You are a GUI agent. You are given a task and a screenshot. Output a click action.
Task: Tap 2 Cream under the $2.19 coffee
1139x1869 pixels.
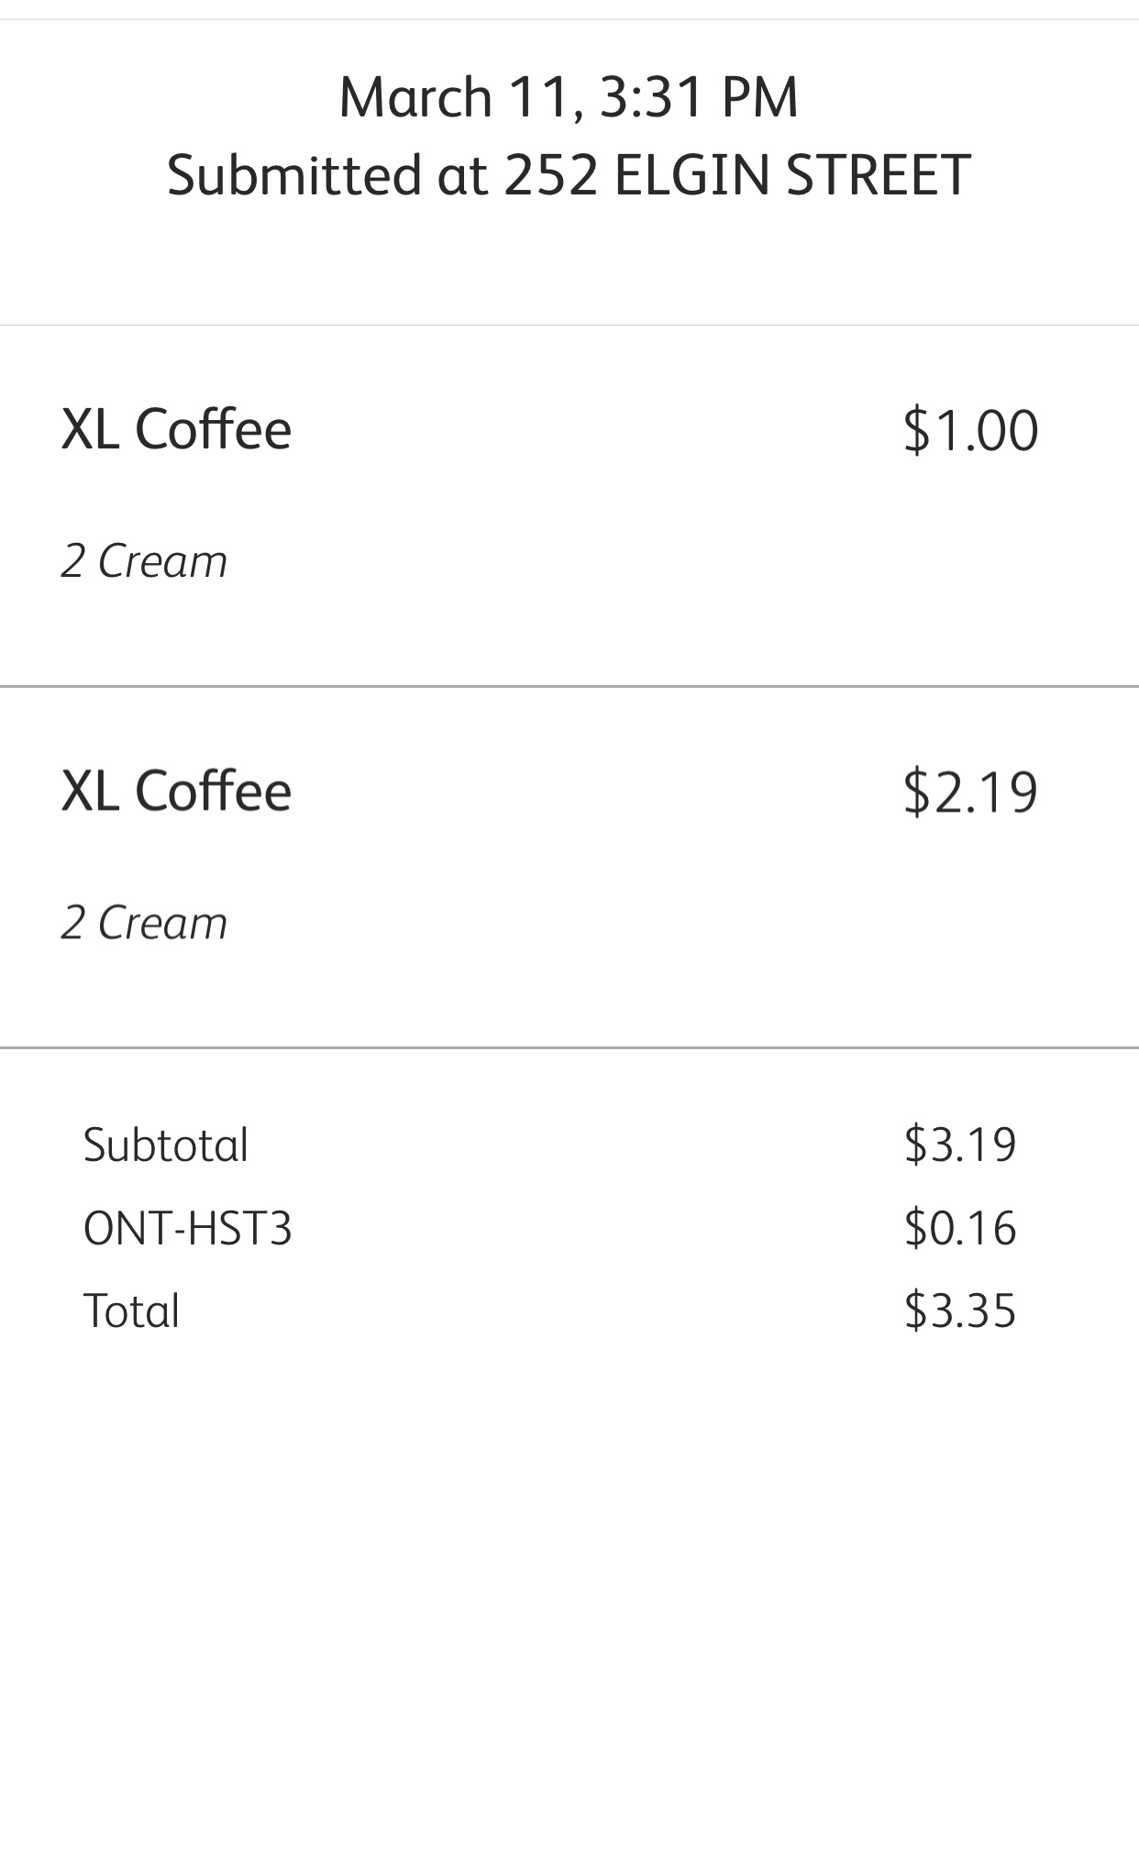point(144,923)
